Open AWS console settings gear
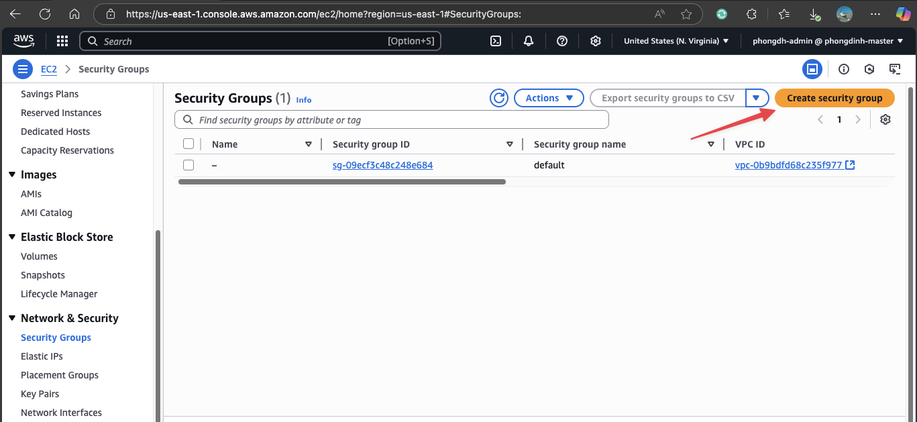The image size is (917, 422). 595,41
